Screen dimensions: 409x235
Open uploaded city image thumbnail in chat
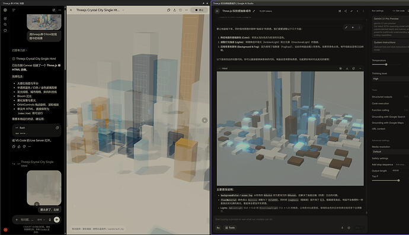(44, 22)
